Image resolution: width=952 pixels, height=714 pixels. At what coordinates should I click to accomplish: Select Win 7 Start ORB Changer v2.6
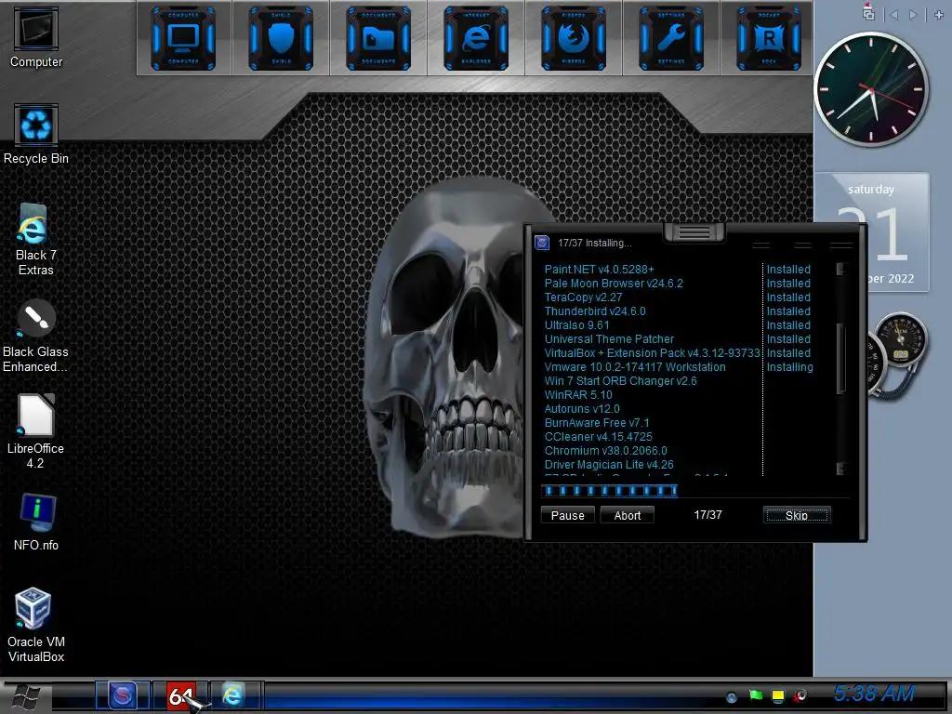pos(620,380)
